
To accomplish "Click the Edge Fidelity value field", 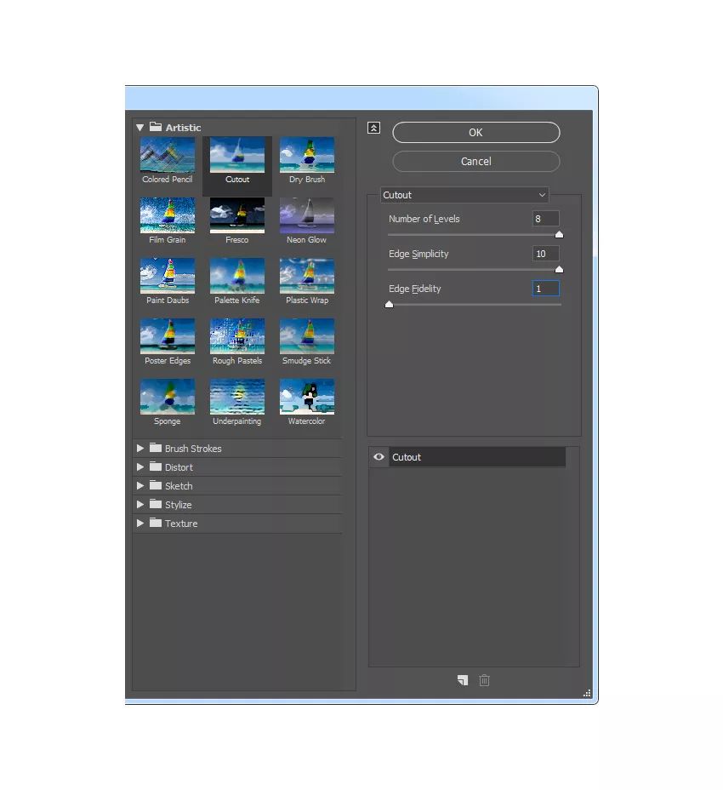I will pos(546,289).
